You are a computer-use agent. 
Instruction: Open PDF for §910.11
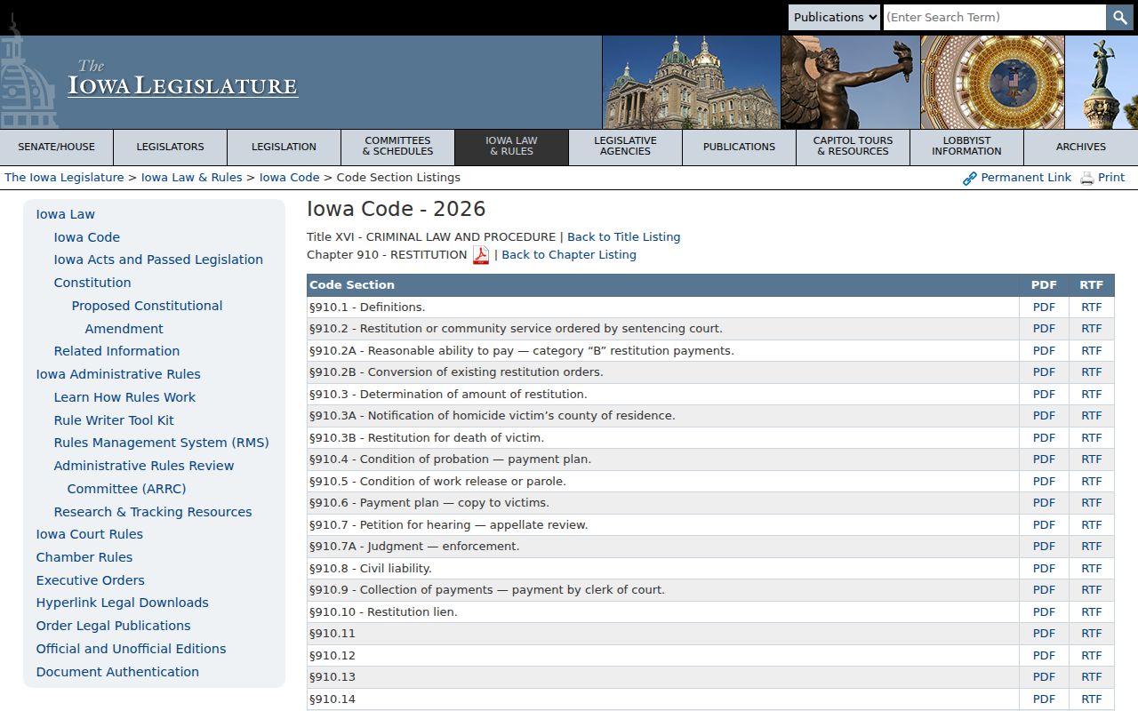1044,634
